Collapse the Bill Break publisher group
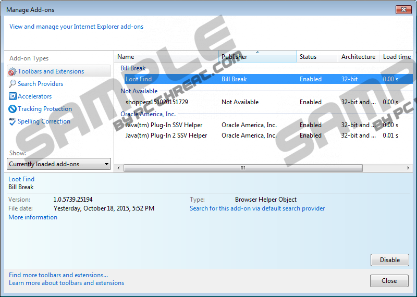 133,68
